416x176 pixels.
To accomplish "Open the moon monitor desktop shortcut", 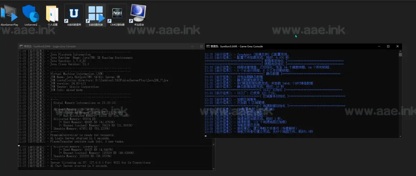I will pos(138,14).
